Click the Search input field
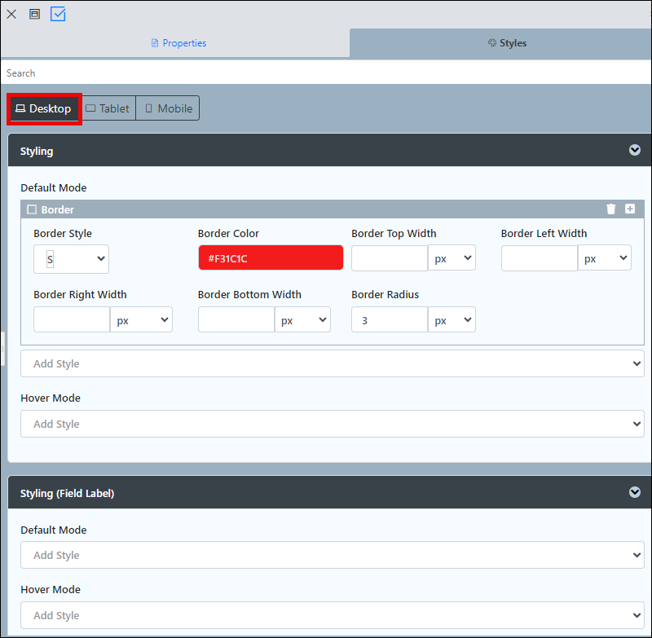Image resolution: width=652 pixels, height=638 pixels. point(326,73)
